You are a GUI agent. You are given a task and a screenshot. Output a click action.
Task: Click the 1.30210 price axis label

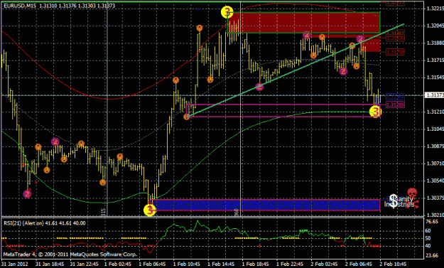click(x=435, y=215)
